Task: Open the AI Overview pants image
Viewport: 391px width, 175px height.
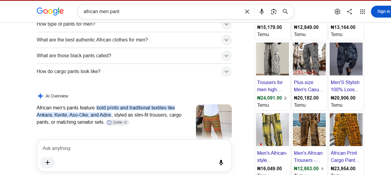Action: pos(214,122)
